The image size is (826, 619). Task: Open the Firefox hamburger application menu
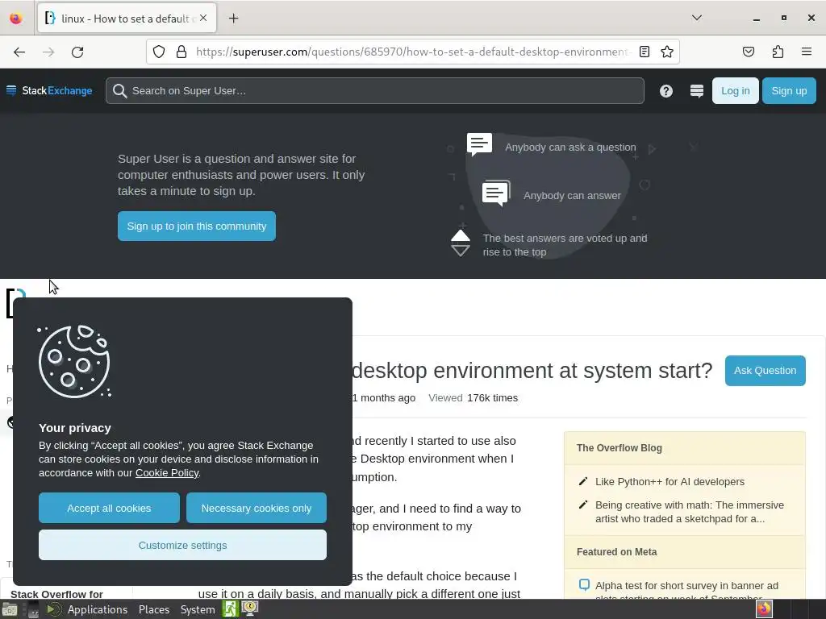coord(807,52)
